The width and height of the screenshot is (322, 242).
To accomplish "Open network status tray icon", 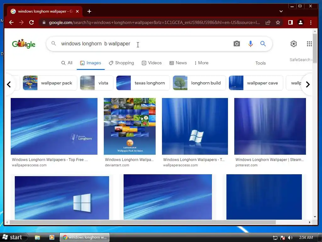I will (275, 238).
